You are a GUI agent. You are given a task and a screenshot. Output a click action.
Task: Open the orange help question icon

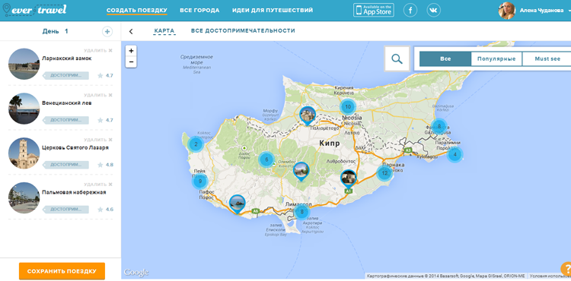pos(566,269)
